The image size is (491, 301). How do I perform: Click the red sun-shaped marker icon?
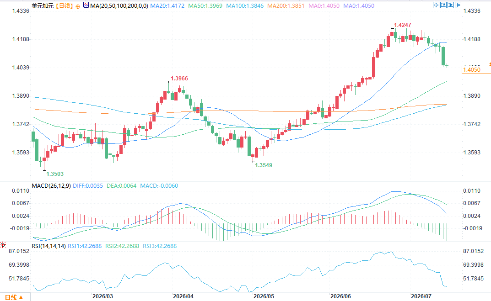[x=3, y=245]
